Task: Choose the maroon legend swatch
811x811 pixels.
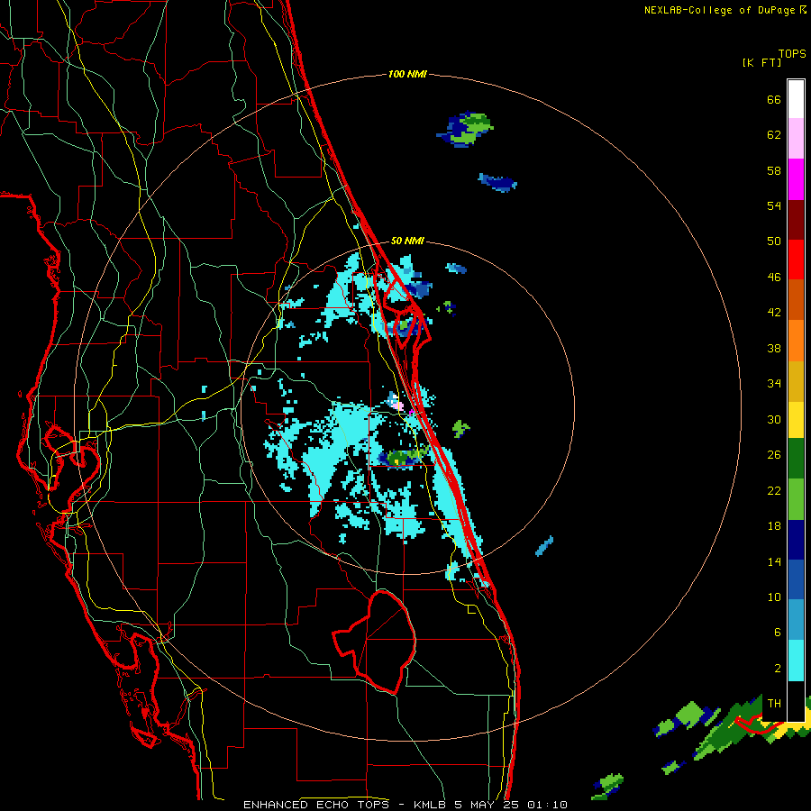Action: [796, 219]
